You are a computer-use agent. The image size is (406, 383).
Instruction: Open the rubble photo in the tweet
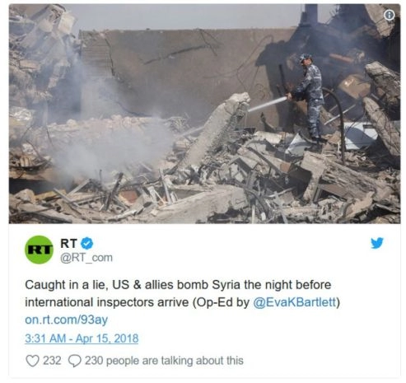pos(204,114)
